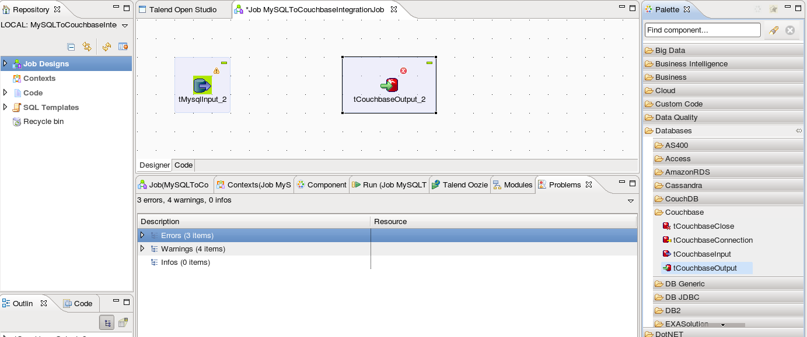Click the Resource column header
Image resolution: width=807 pixels, height=337 pixels.
coord(504,221)
